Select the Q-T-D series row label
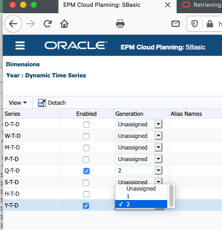The height and width of the screenshot is (230, 222). pyautogui.click(x=12, y=171)
